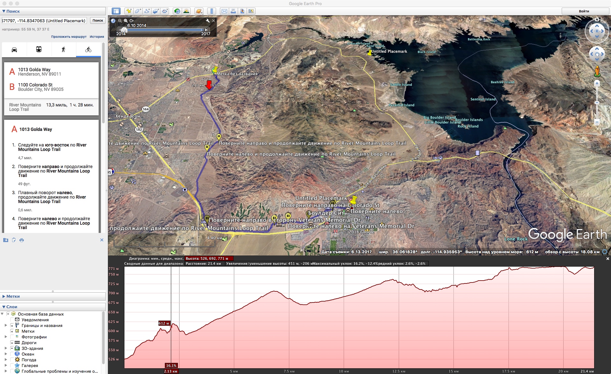The image size is (611, 374).
Task: Toggle the Границы и названия layer checkbox
Action: click(12, 325)
